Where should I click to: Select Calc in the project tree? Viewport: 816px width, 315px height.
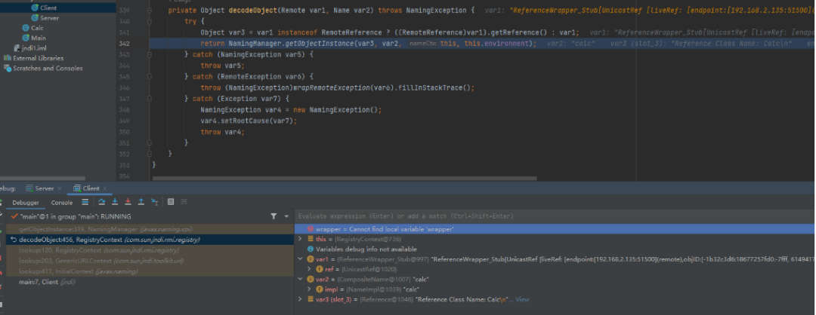pos(37,28)
